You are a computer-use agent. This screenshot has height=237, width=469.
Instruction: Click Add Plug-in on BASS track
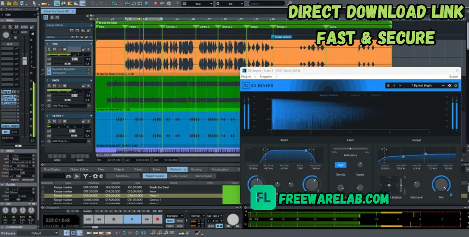69,106
